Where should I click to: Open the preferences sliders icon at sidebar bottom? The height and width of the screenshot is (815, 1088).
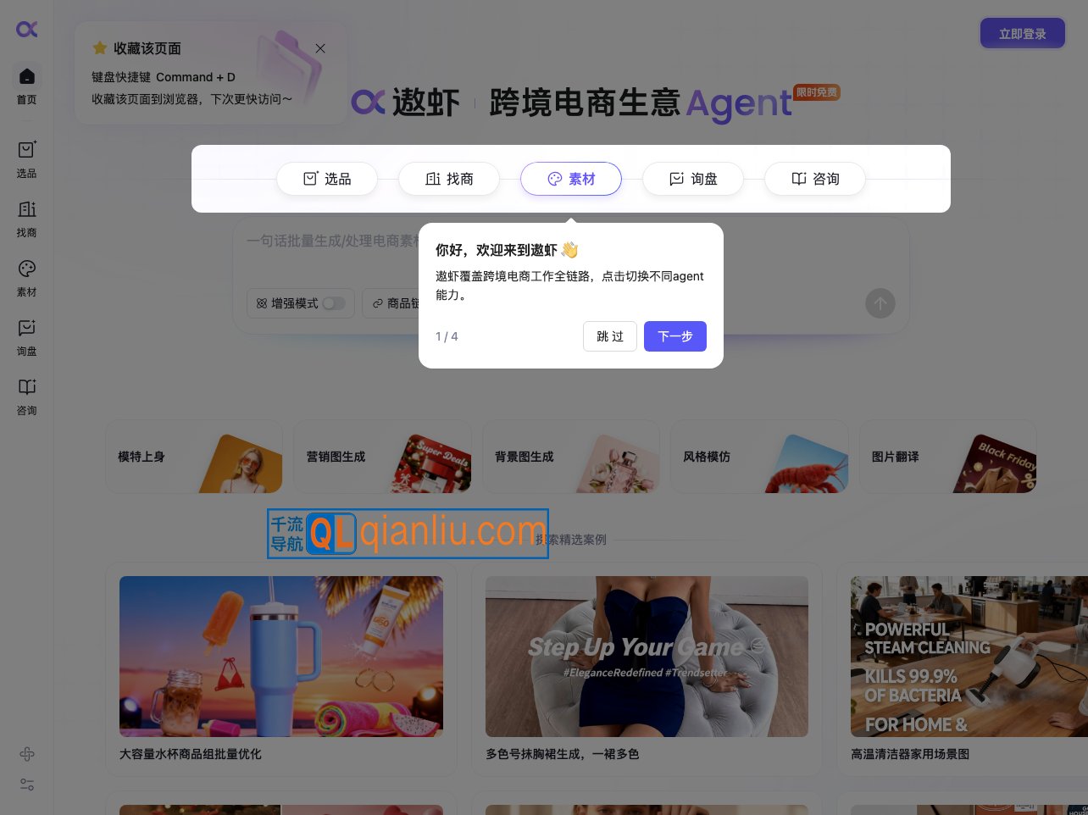click(x=26, y=785)
